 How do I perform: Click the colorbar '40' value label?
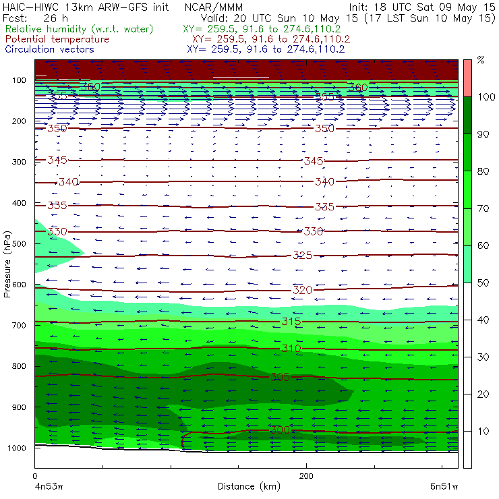483,320
